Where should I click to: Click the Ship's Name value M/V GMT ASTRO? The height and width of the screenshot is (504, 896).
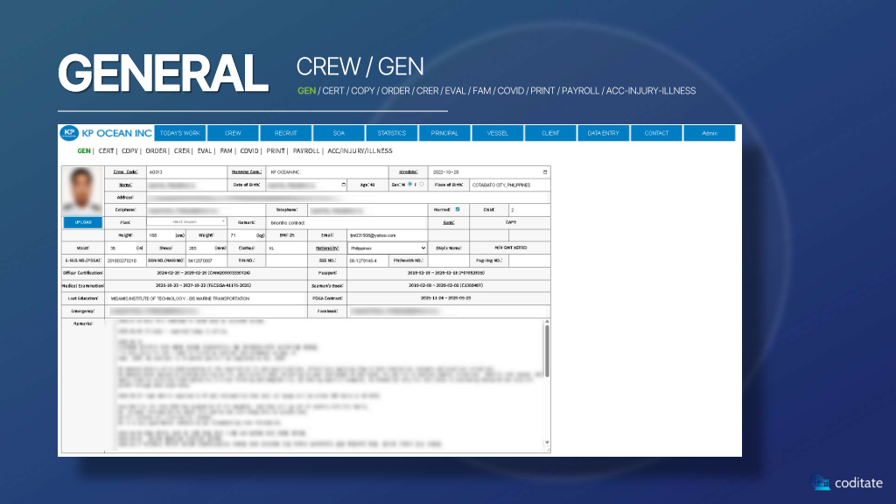[510, 248]
